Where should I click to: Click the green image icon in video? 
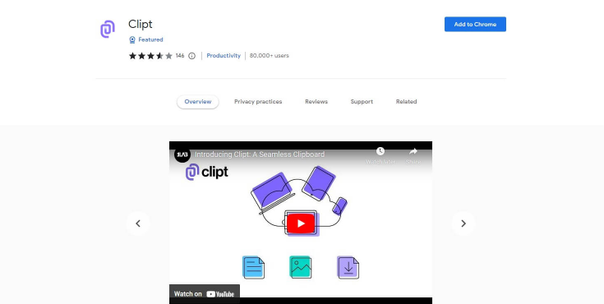pos(301,267)
